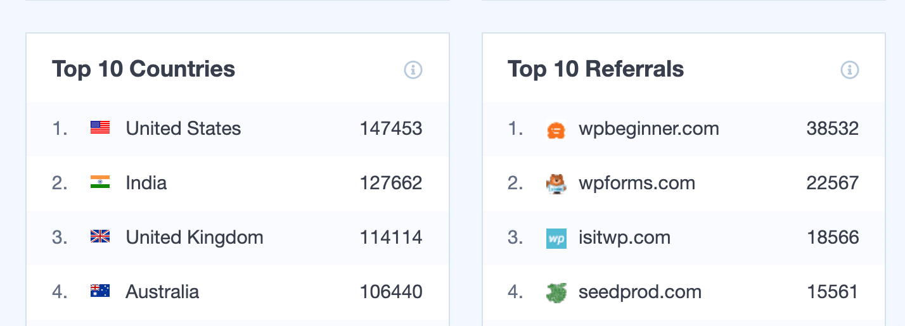Image resolution: width=905 pixels, height=326 pixels.
Task: Click the value 38532
Action: (x=833, y=129)
